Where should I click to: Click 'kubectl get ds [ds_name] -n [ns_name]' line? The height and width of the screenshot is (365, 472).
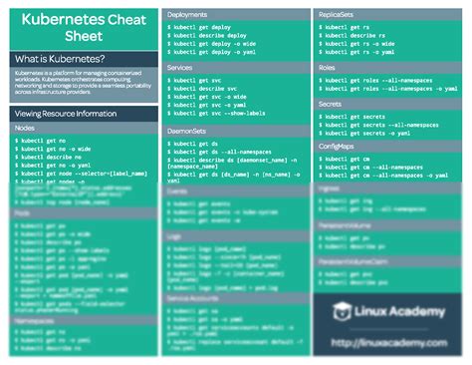click(x=234, y=178)
